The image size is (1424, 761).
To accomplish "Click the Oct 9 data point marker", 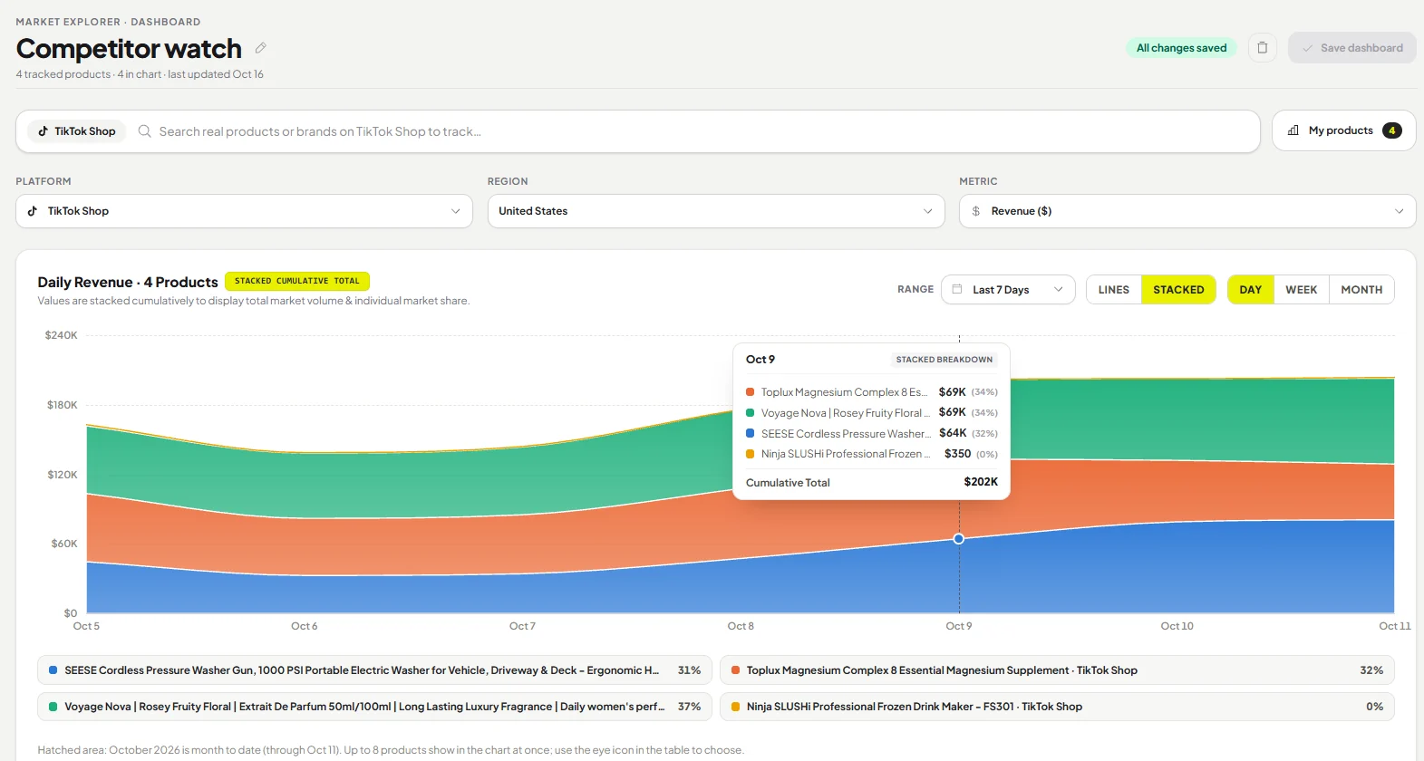I will 959,539.
